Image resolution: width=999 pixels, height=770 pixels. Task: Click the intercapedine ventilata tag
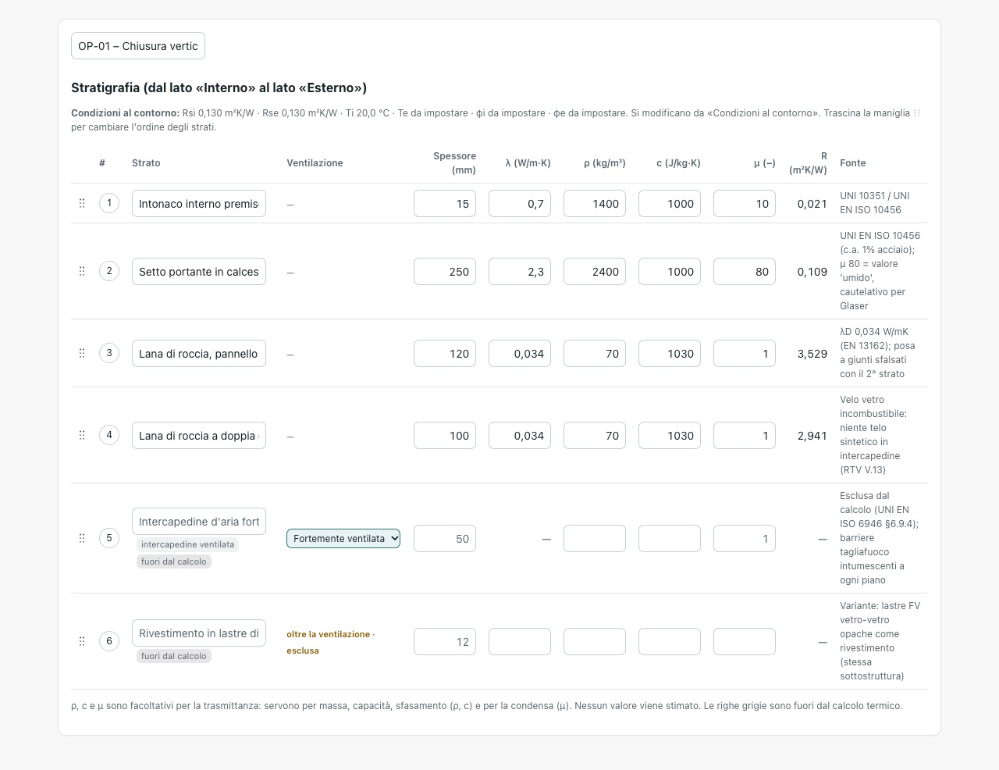tap(187, 544)
